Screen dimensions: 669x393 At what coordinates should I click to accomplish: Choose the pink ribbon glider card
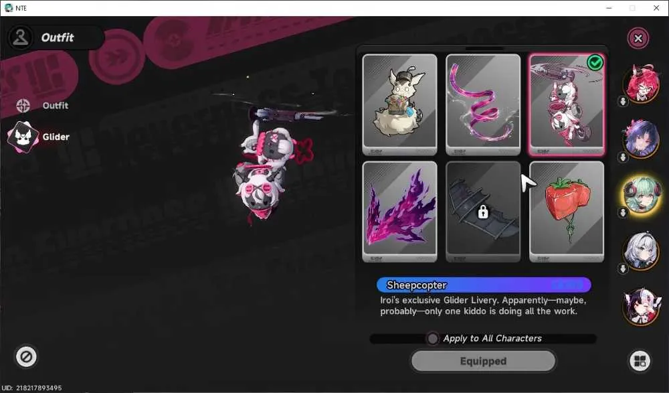tap(483, 104)
